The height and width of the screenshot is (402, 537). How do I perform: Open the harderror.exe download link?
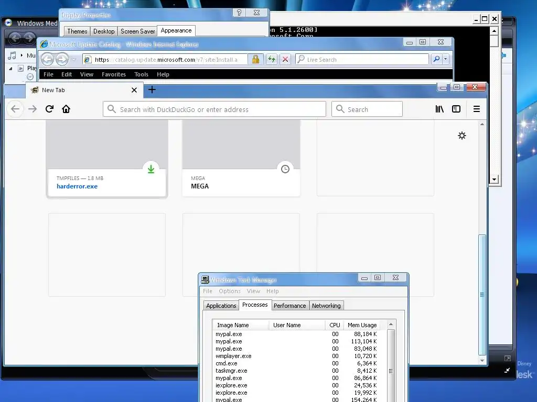[77, 186]
